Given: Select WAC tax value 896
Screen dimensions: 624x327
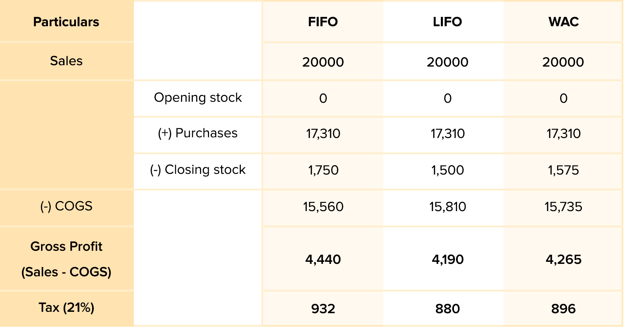Looking at the screenshot, I should (x=563, y=309).
